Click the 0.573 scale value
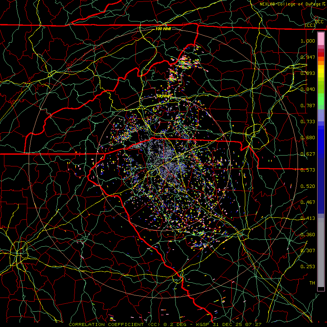 pyautogui.click(x=308, y=170)
